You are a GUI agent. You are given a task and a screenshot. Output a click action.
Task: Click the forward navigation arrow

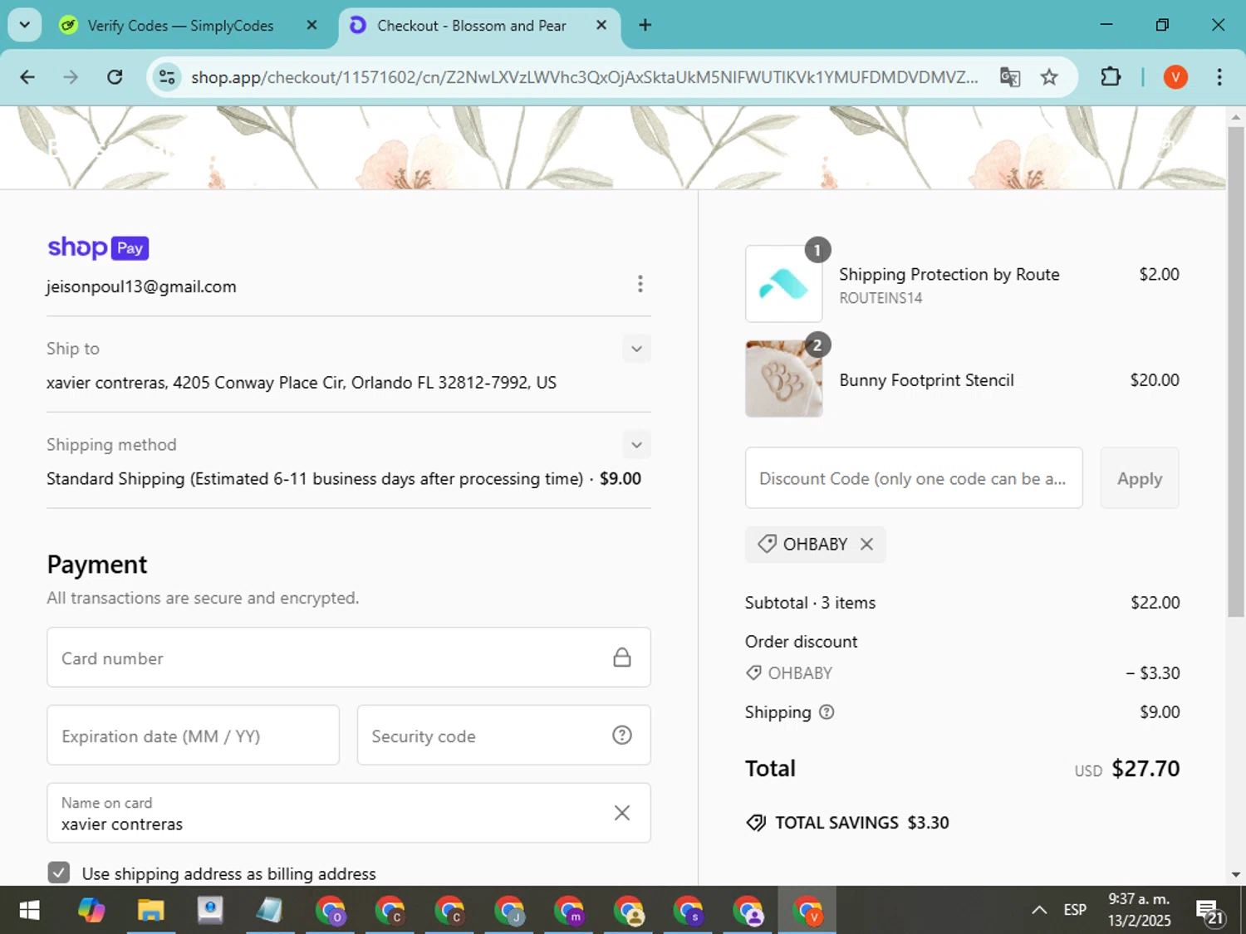point(71,77)
